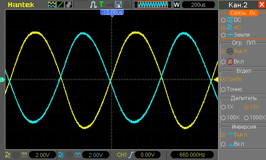Click the 660.000Hz frequency readout
Screen dimensions: 266x160
192,155
